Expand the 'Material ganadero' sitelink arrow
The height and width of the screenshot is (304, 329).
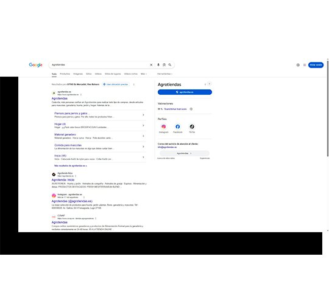click(x=143, y=136)
